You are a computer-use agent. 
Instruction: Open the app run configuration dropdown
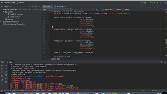coord(146,3)
